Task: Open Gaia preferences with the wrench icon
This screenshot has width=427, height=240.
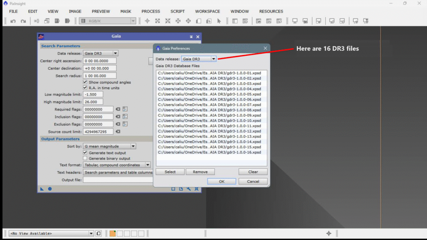Action: pos(189,189)
